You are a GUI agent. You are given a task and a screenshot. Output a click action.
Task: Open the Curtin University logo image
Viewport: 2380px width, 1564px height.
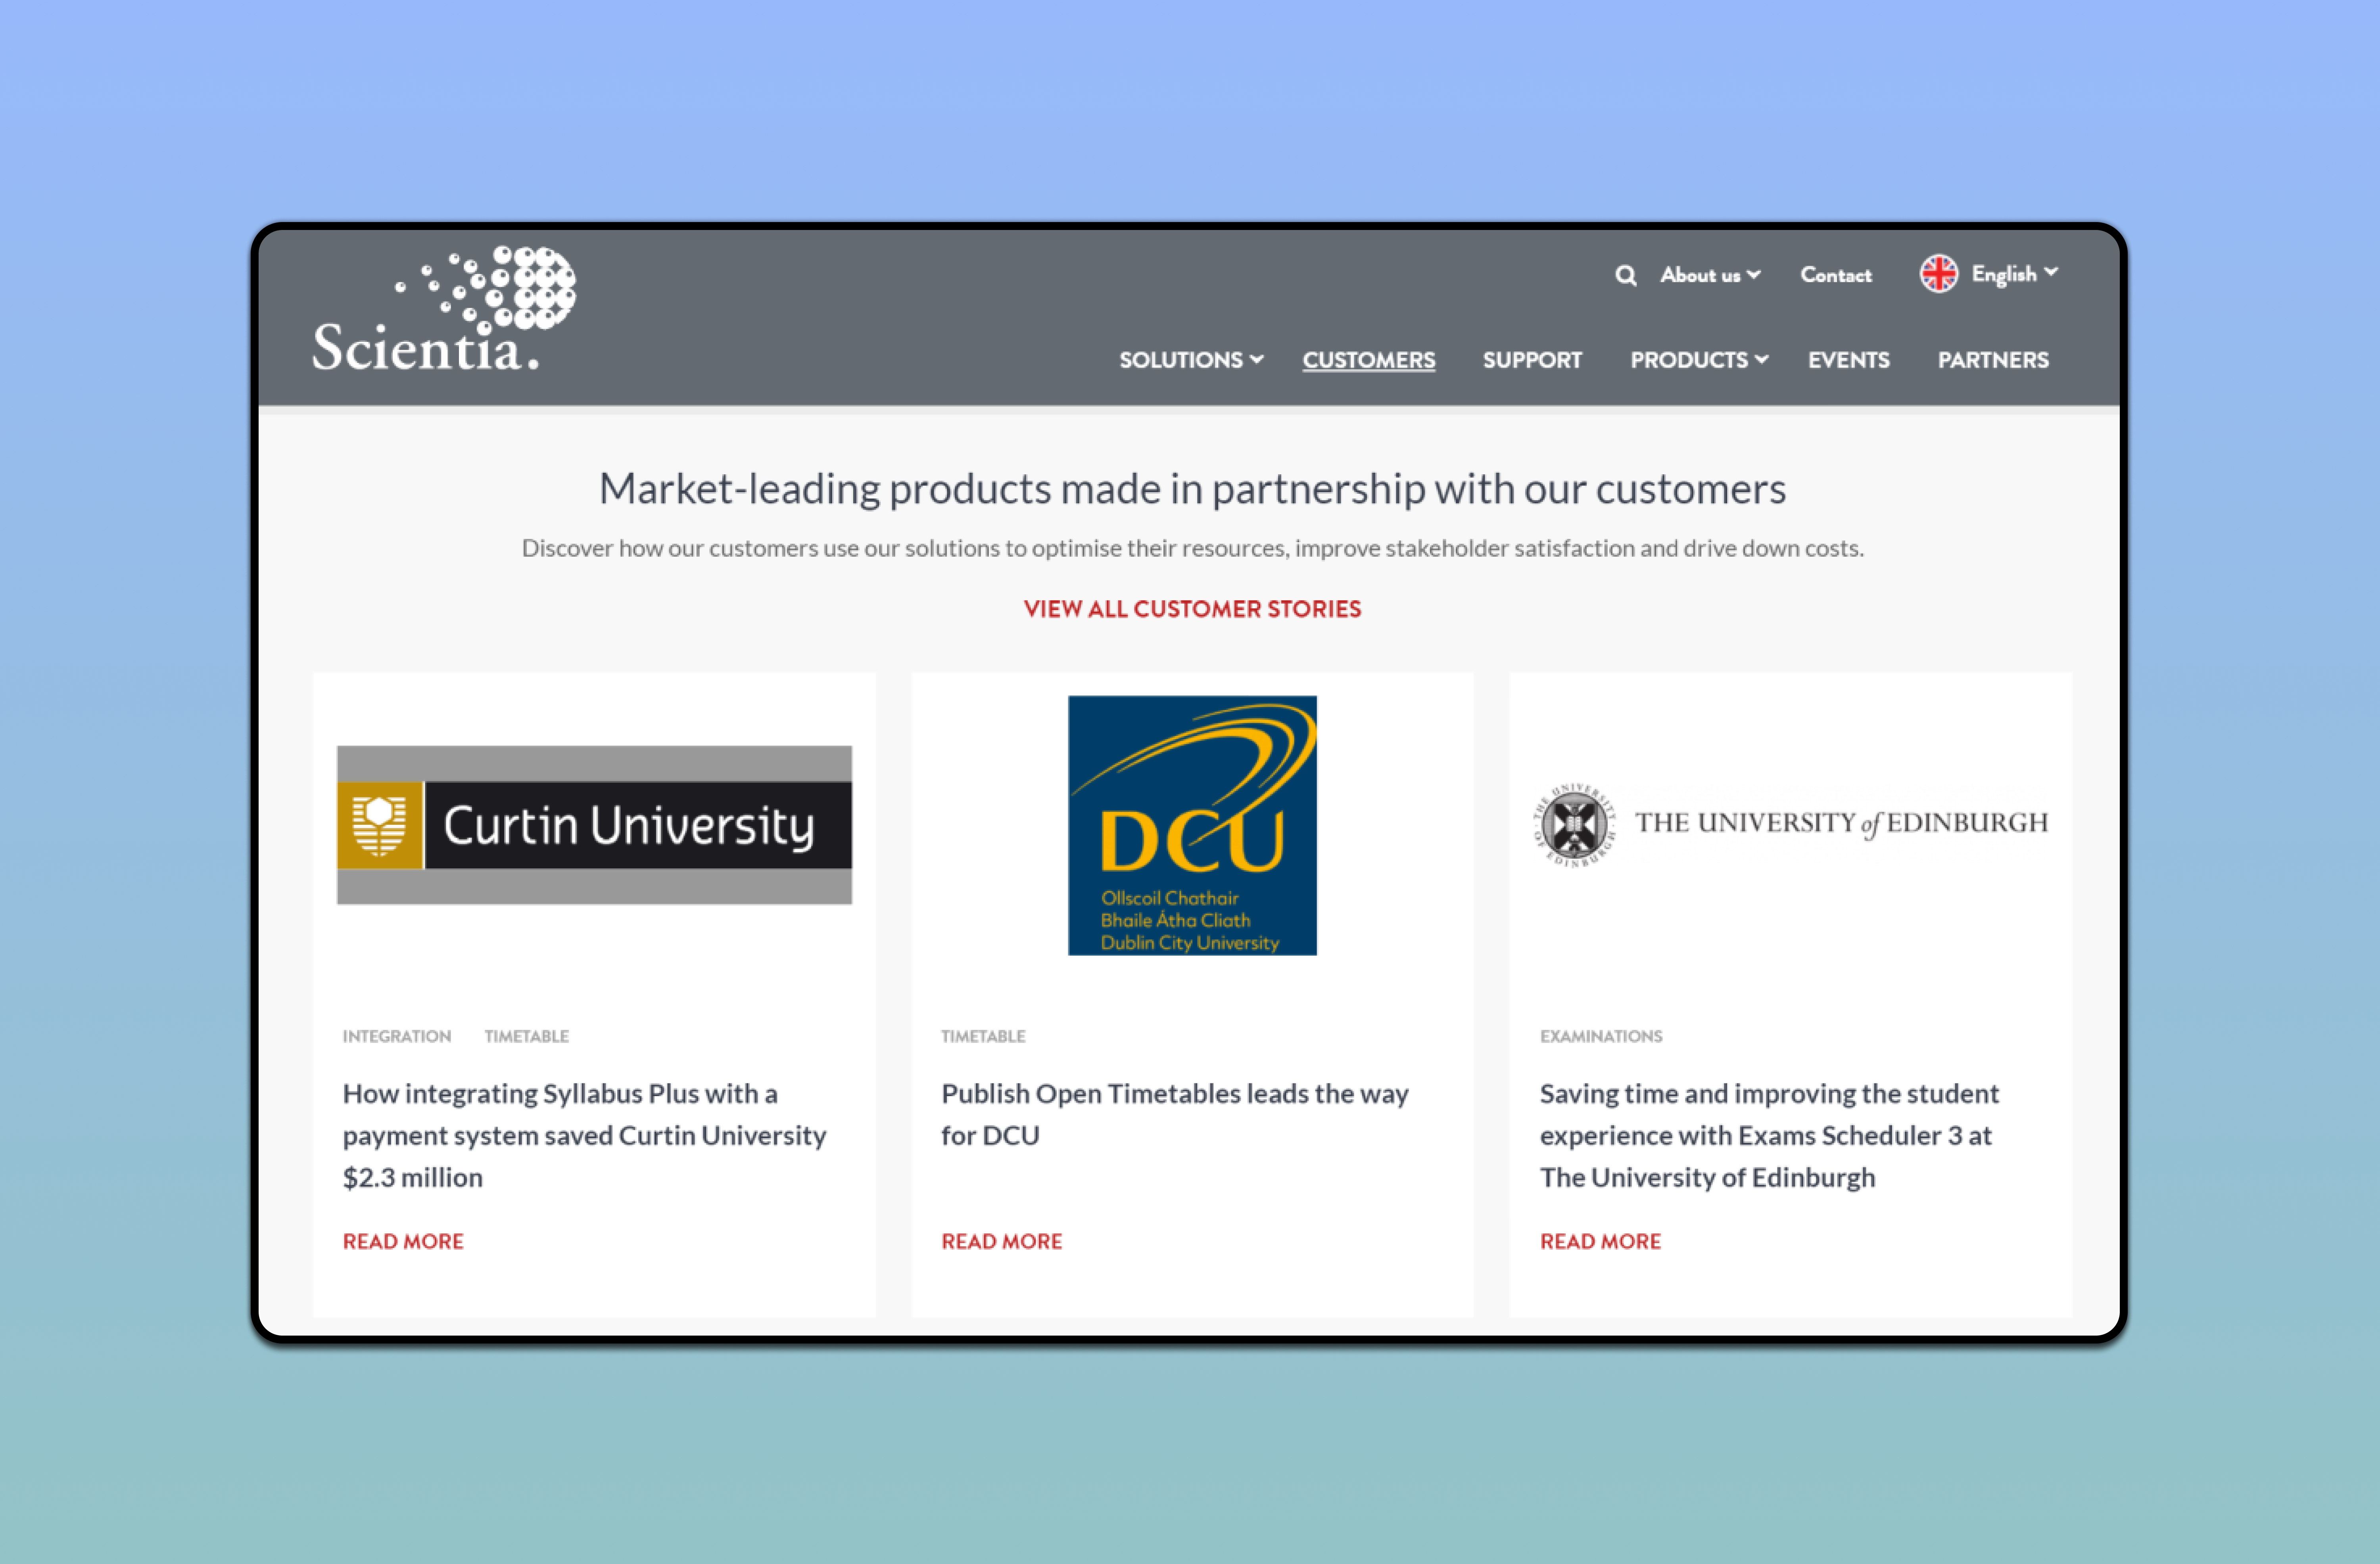[x=594, y=825]
